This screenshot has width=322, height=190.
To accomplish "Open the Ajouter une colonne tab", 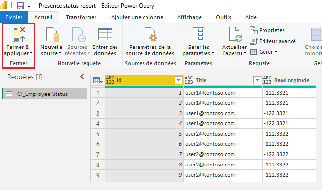I will (x=137, y=17).
